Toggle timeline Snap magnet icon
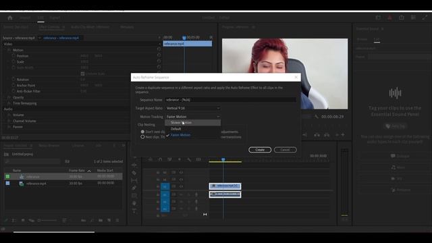 point(160,159)
